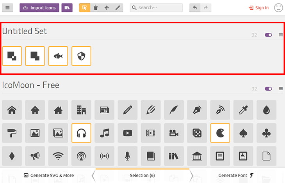Switch to the pencil edit tool
This screenshot has height=183, width=285.
pos(118,8)
